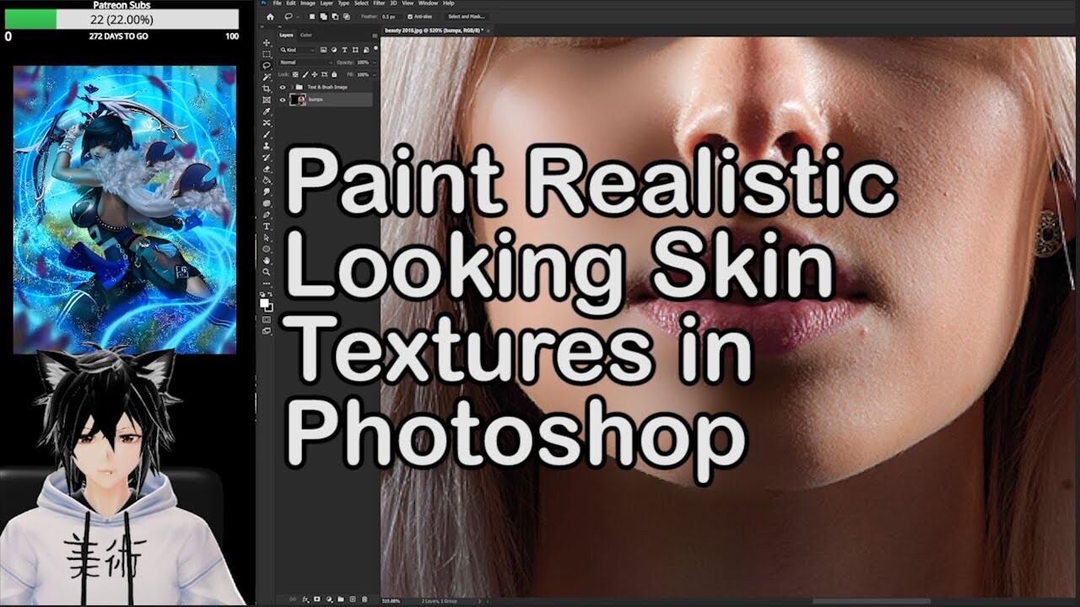Click the Create new group icon

[341, 599]
